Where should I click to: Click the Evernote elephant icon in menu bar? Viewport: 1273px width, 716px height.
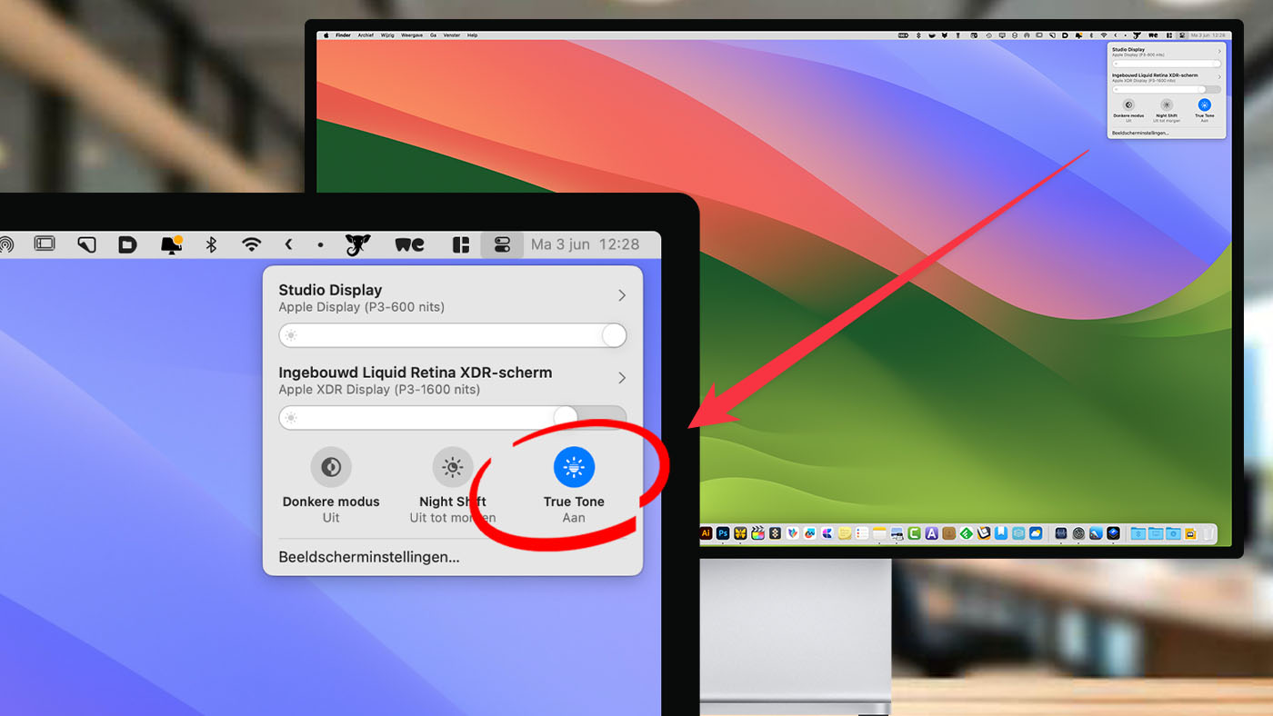click(356, 244)
